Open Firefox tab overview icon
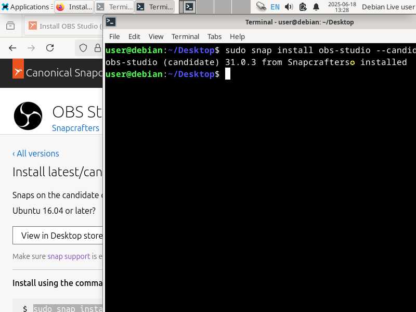Screen dimensions: 416x312 [x=10, y=25]
